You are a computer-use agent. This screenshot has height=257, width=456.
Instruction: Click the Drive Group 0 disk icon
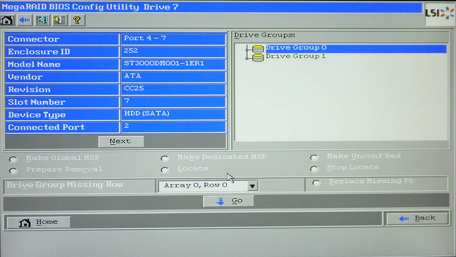tap(258, 49)
